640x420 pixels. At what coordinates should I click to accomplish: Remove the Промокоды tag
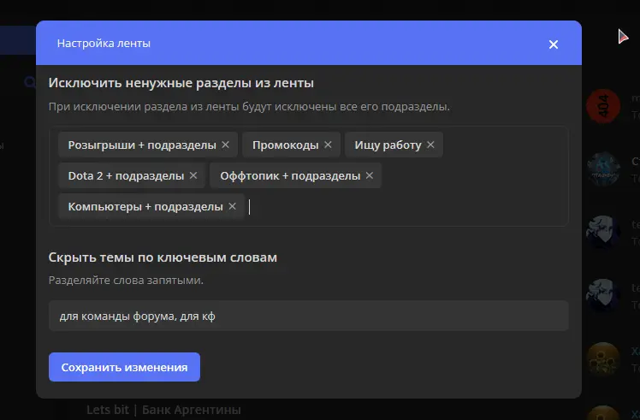(328, 145)
